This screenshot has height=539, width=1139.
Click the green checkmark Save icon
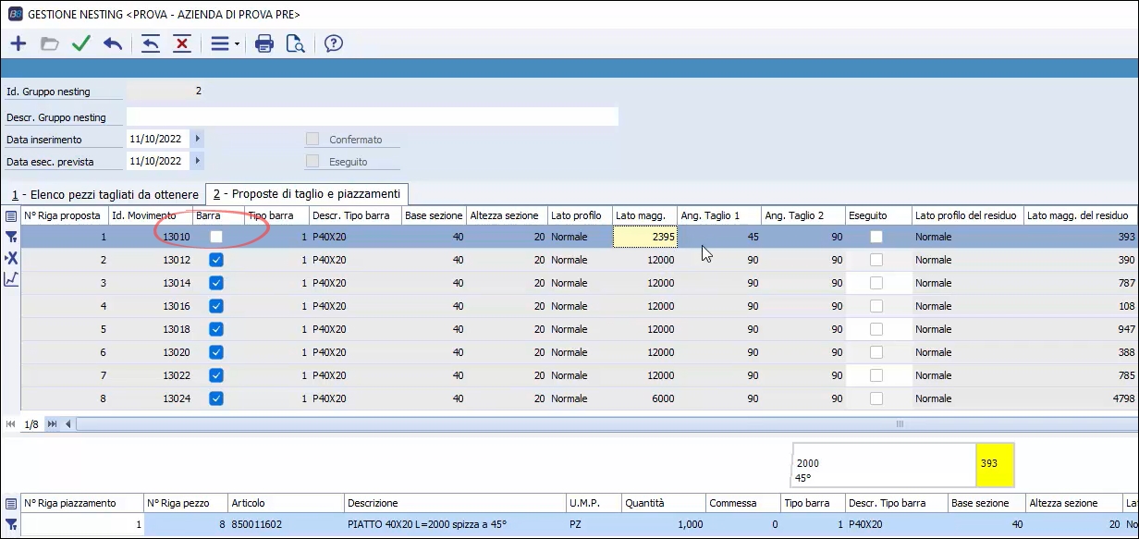tap(81, 43)
